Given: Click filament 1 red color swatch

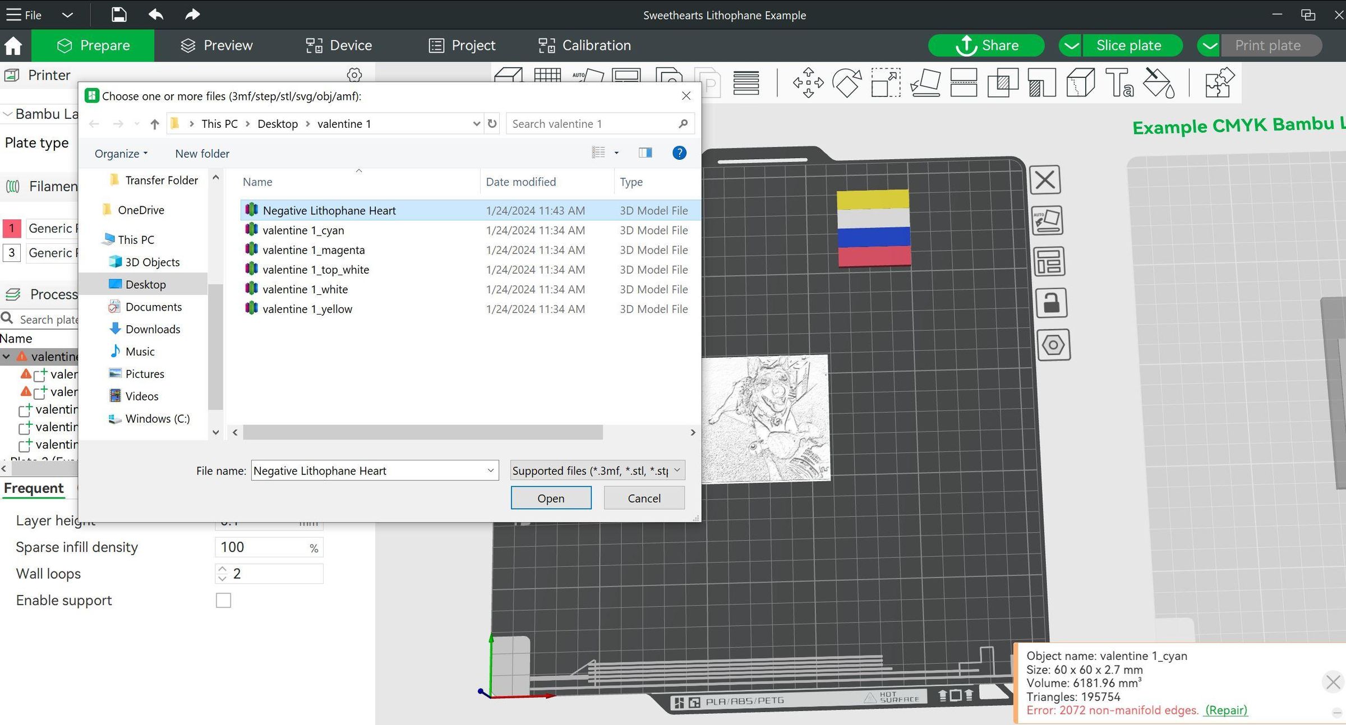Looking at the screenshot, I should tap(12, 228).
